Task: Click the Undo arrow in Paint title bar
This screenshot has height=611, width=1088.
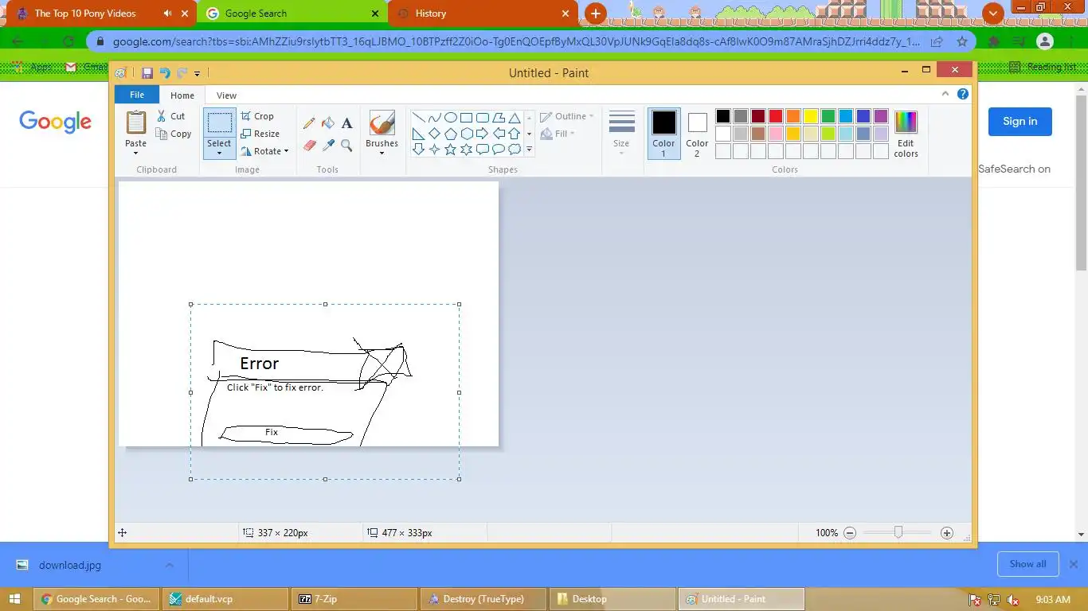Action: click(x=164, y=73)
